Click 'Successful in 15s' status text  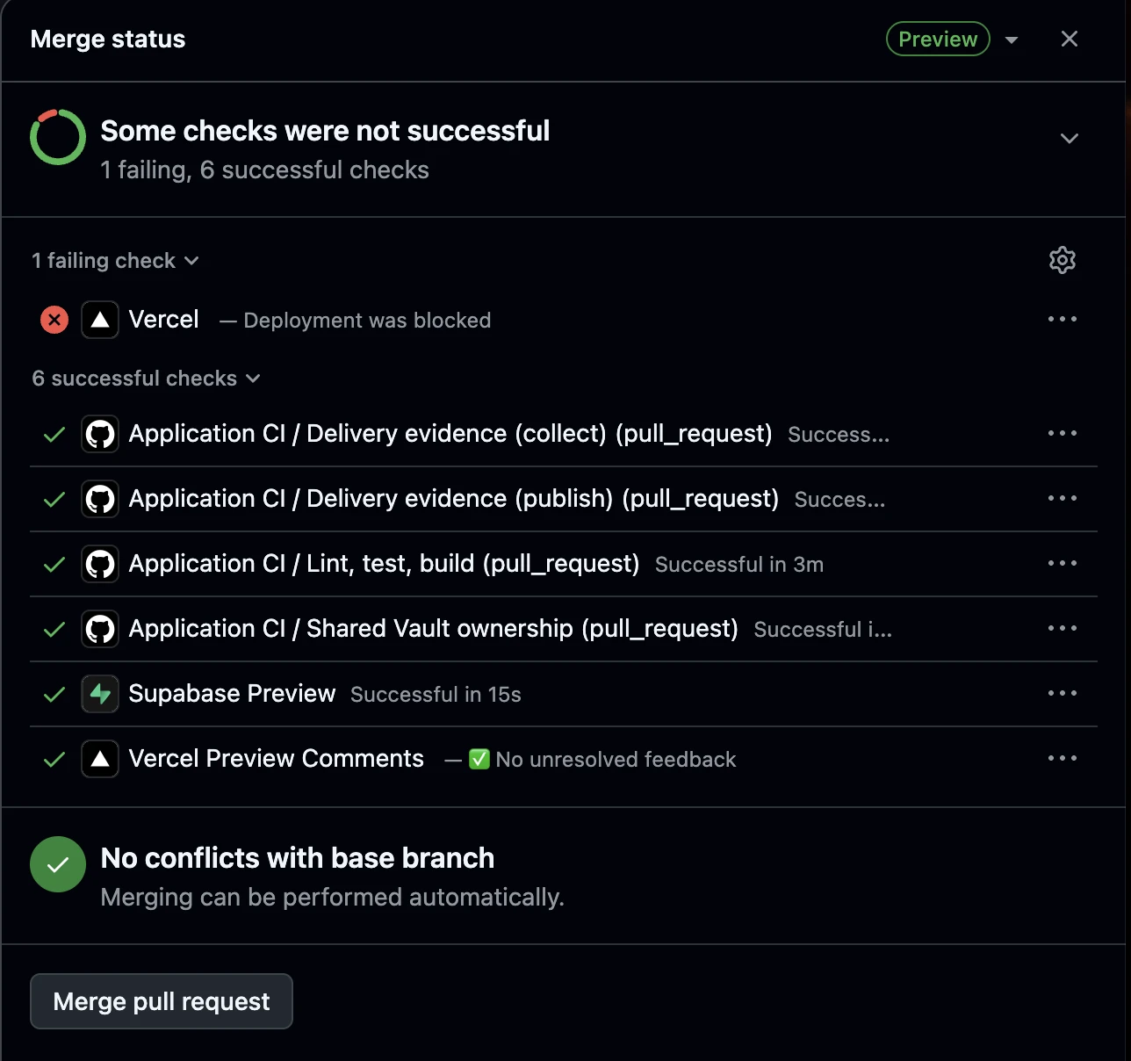point(436,694)
